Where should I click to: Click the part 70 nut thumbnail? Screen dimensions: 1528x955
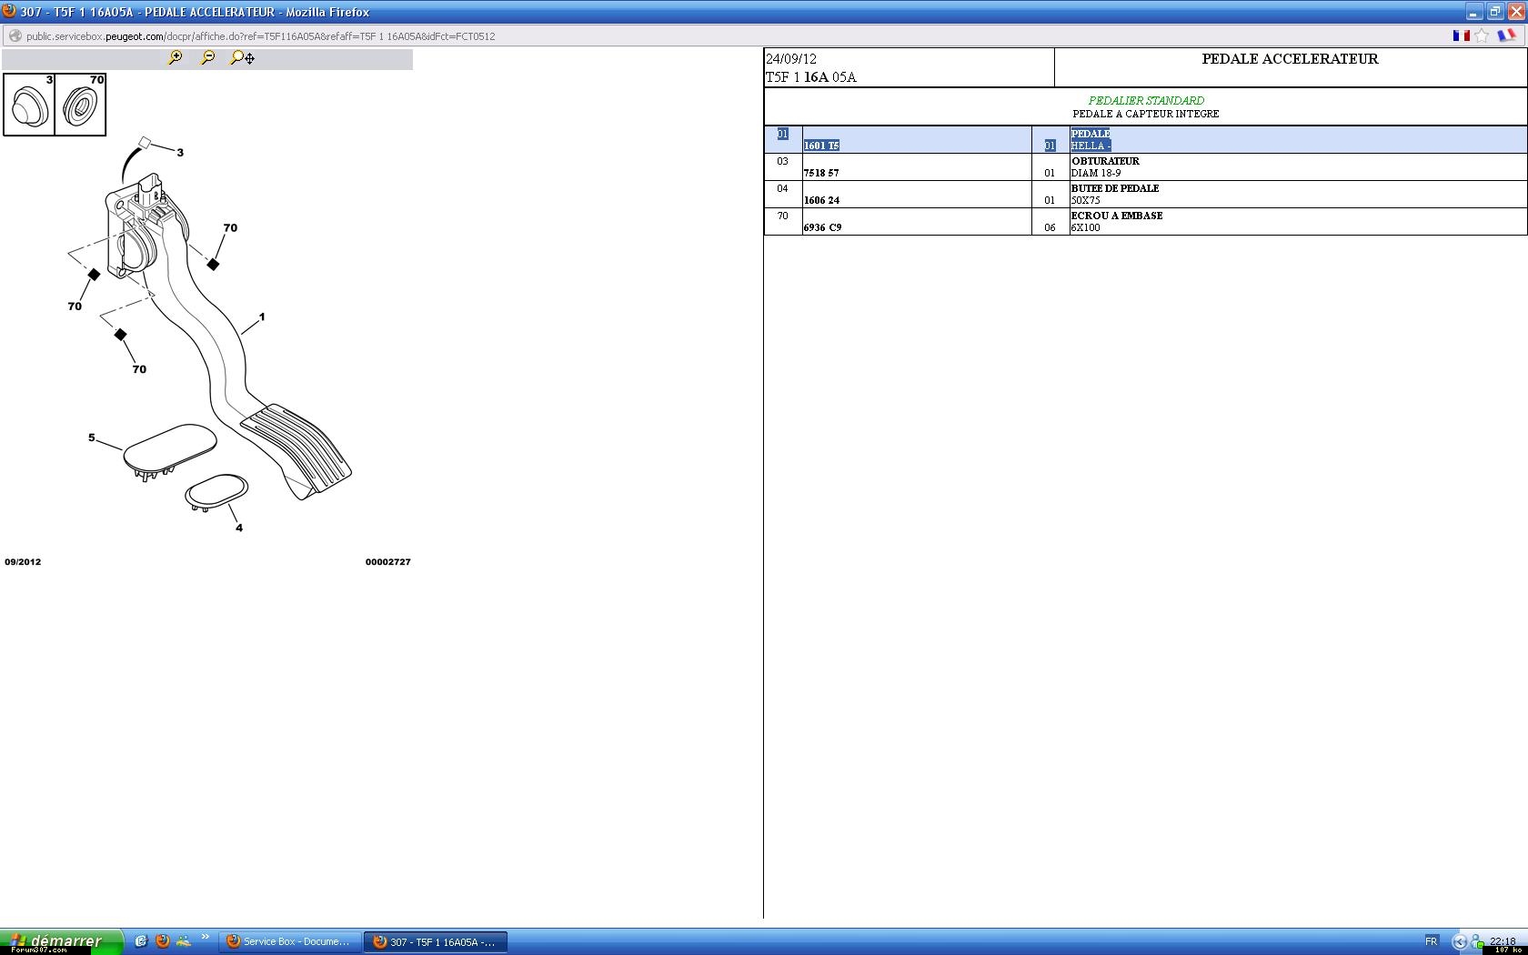point(80,106)
